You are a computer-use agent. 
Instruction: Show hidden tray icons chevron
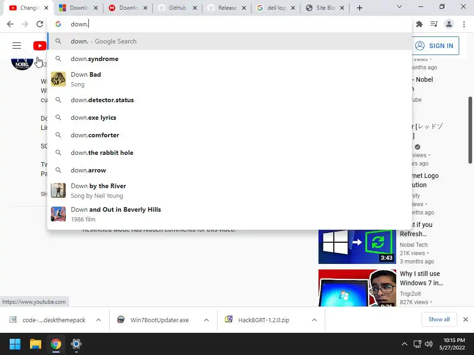tap(405, 344)
